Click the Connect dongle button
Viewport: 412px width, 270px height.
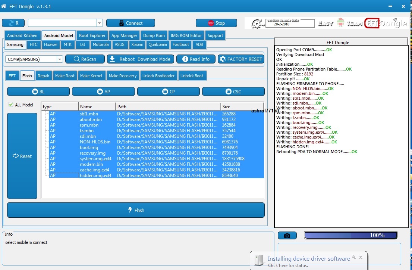coord(130,23)
